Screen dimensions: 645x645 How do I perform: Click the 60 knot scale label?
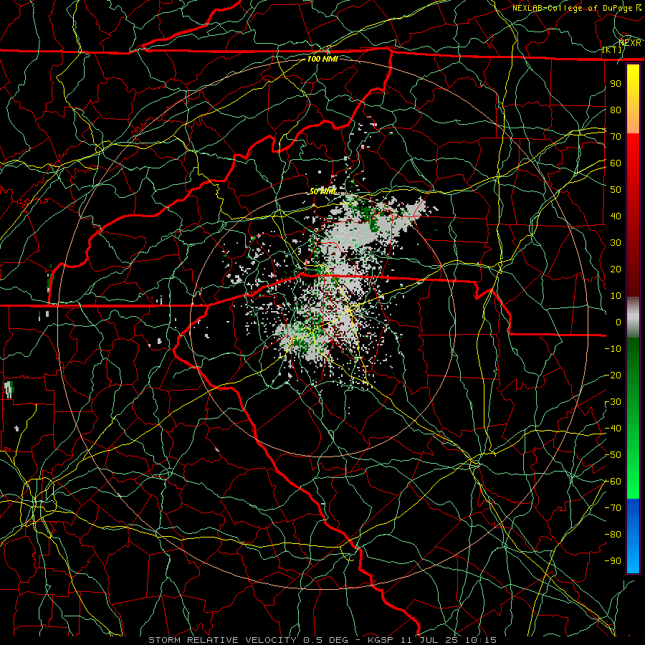click(x=616, y=163)
